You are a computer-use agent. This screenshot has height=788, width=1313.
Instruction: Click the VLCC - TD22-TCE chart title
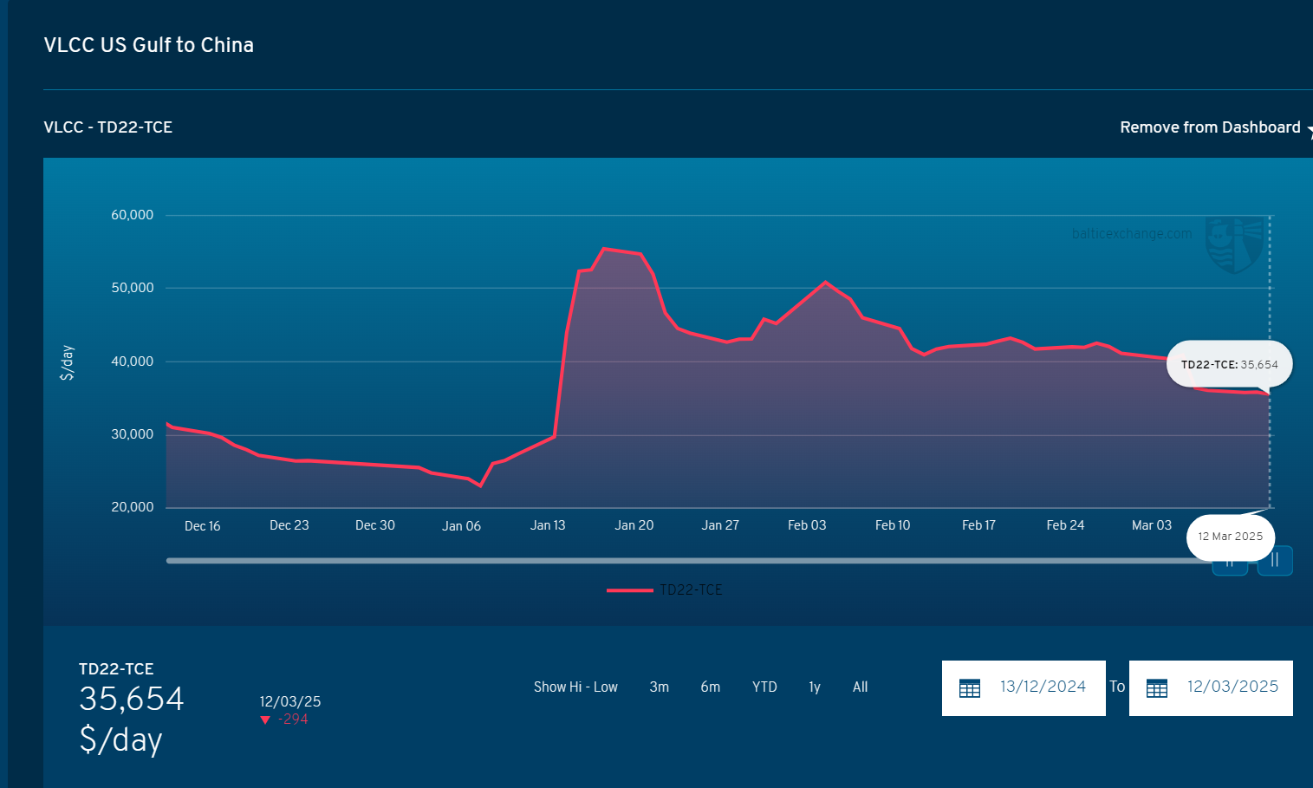(x=108, y=127)
